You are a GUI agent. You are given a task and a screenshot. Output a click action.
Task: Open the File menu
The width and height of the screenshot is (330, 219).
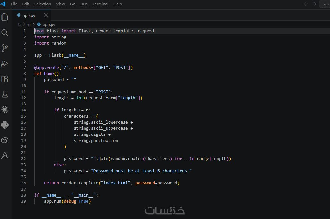click(14, 4)
